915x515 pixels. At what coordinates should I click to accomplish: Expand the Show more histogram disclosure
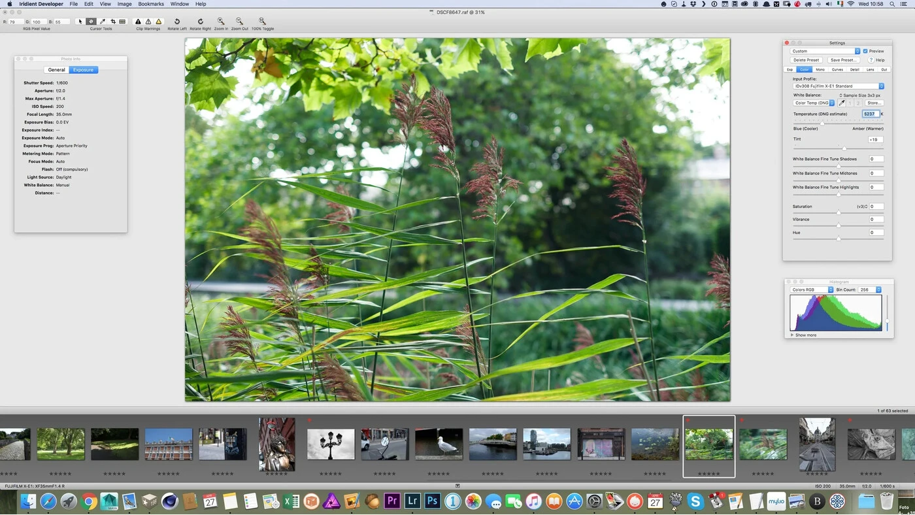(793, 335)
